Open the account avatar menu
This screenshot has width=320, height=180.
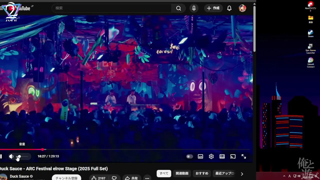[242, 8]
